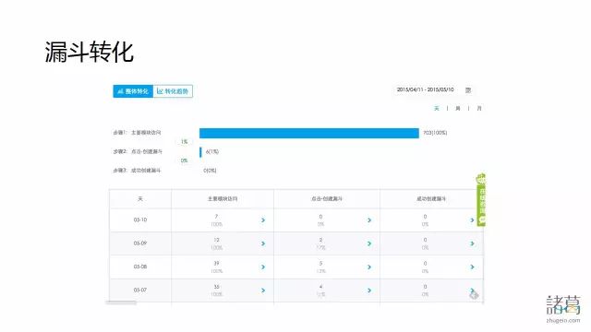Click the 0(0%) value at step 3
591x332 pixels.
coord(210,170)
